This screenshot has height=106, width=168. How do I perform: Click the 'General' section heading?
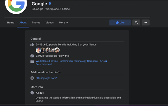pyautogui.click(x=35, y=39)
